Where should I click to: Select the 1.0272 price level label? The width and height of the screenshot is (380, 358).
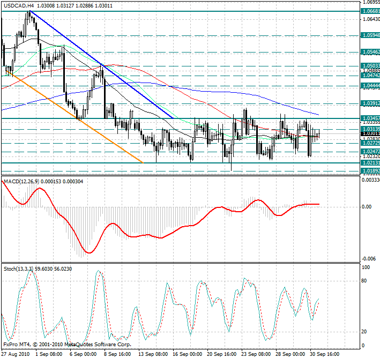tap(370, 143)
